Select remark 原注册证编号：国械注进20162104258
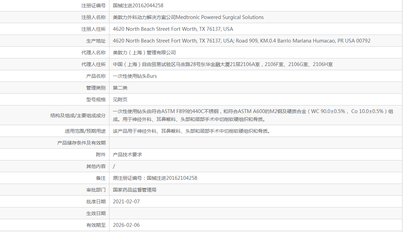Screen dimensions: 405x232 point(155,178)
